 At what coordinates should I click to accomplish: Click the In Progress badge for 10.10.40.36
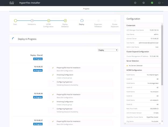(x=38, y=97)
